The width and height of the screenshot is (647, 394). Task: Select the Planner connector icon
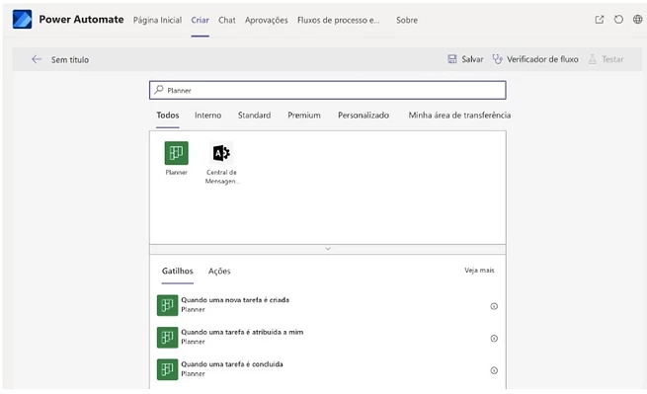click(x=176, y=153)
